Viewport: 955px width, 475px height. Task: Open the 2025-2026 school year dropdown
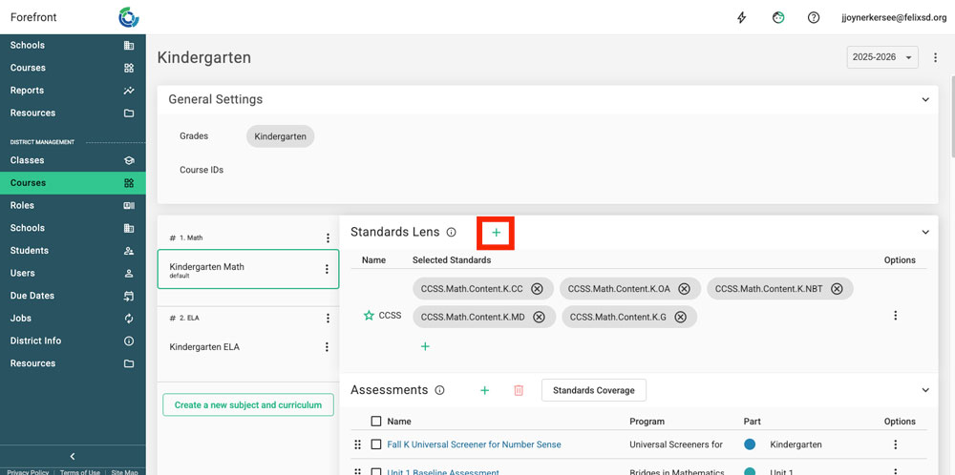pyautogui.click(x=881, y=57)
